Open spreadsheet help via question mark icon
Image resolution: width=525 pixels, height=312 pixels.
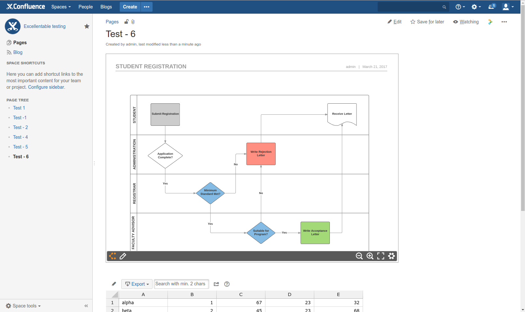click(227, 284)
